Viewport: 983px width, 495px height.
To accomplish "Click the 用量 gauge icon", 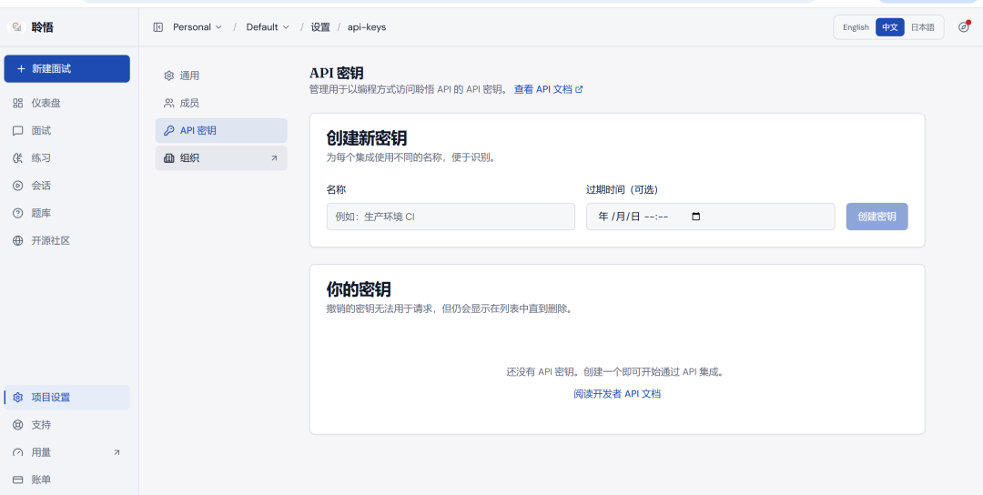I will (17, 452).
